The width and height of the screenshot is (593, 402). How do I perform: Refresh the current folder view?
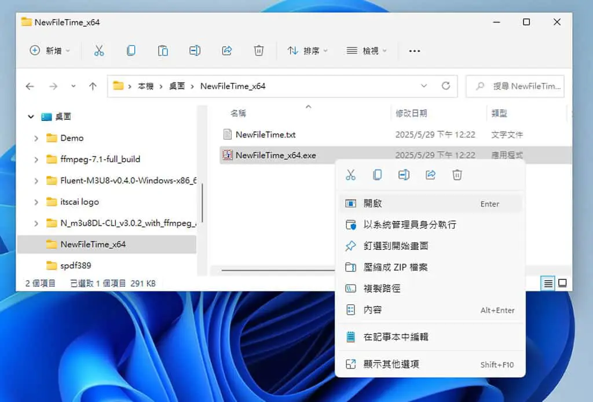(x=446, y=86)
